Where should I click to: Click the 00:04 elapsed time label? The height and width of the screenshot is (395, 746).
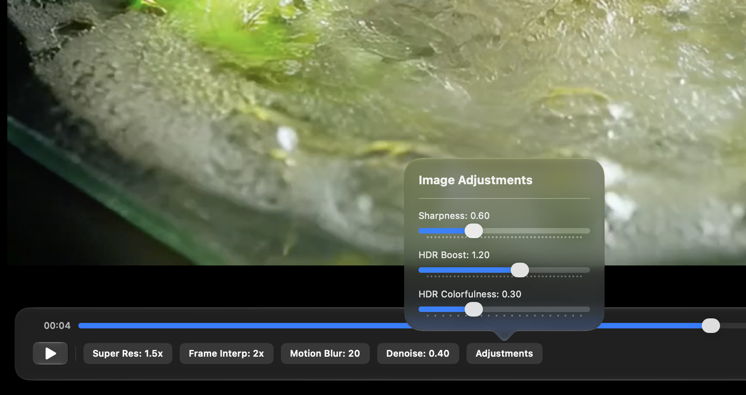57,326
